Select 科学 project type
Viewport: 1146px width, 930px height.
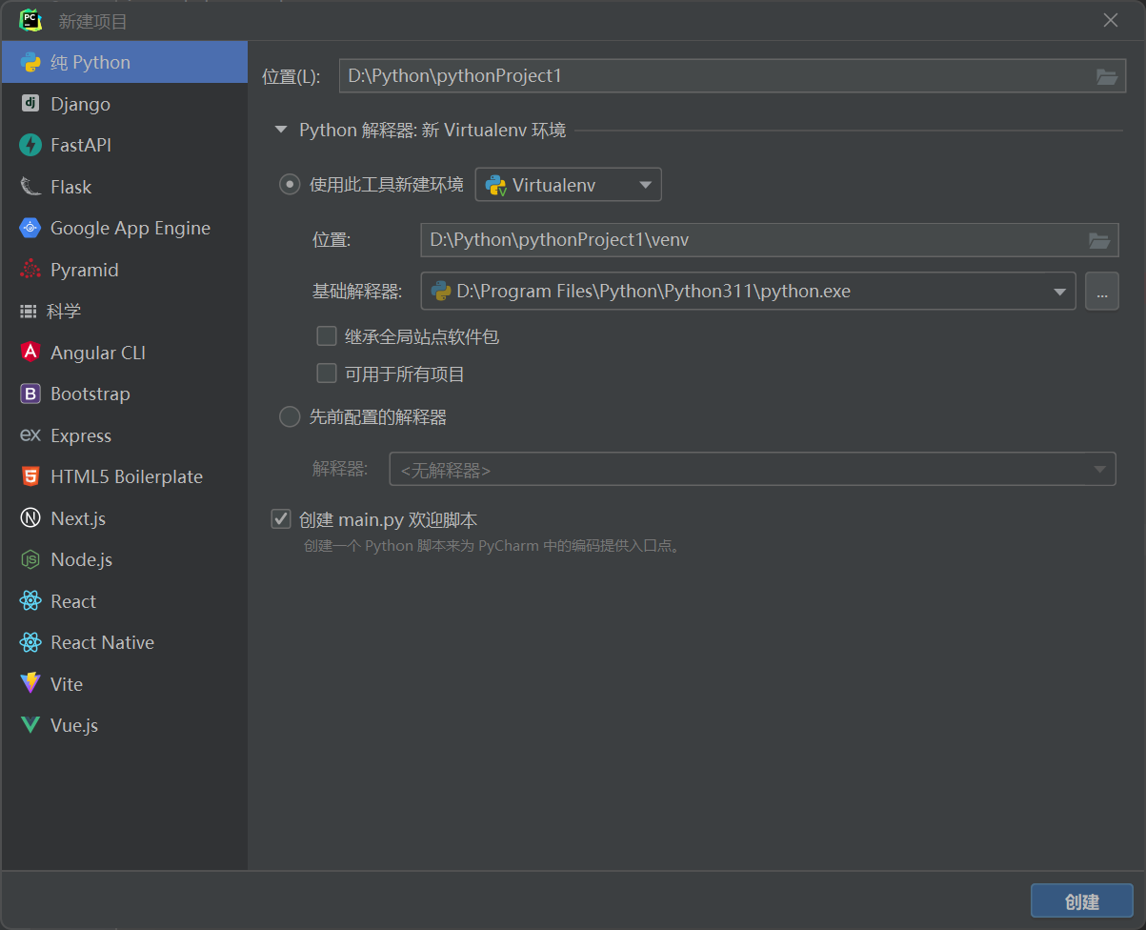tap(125, 311)
